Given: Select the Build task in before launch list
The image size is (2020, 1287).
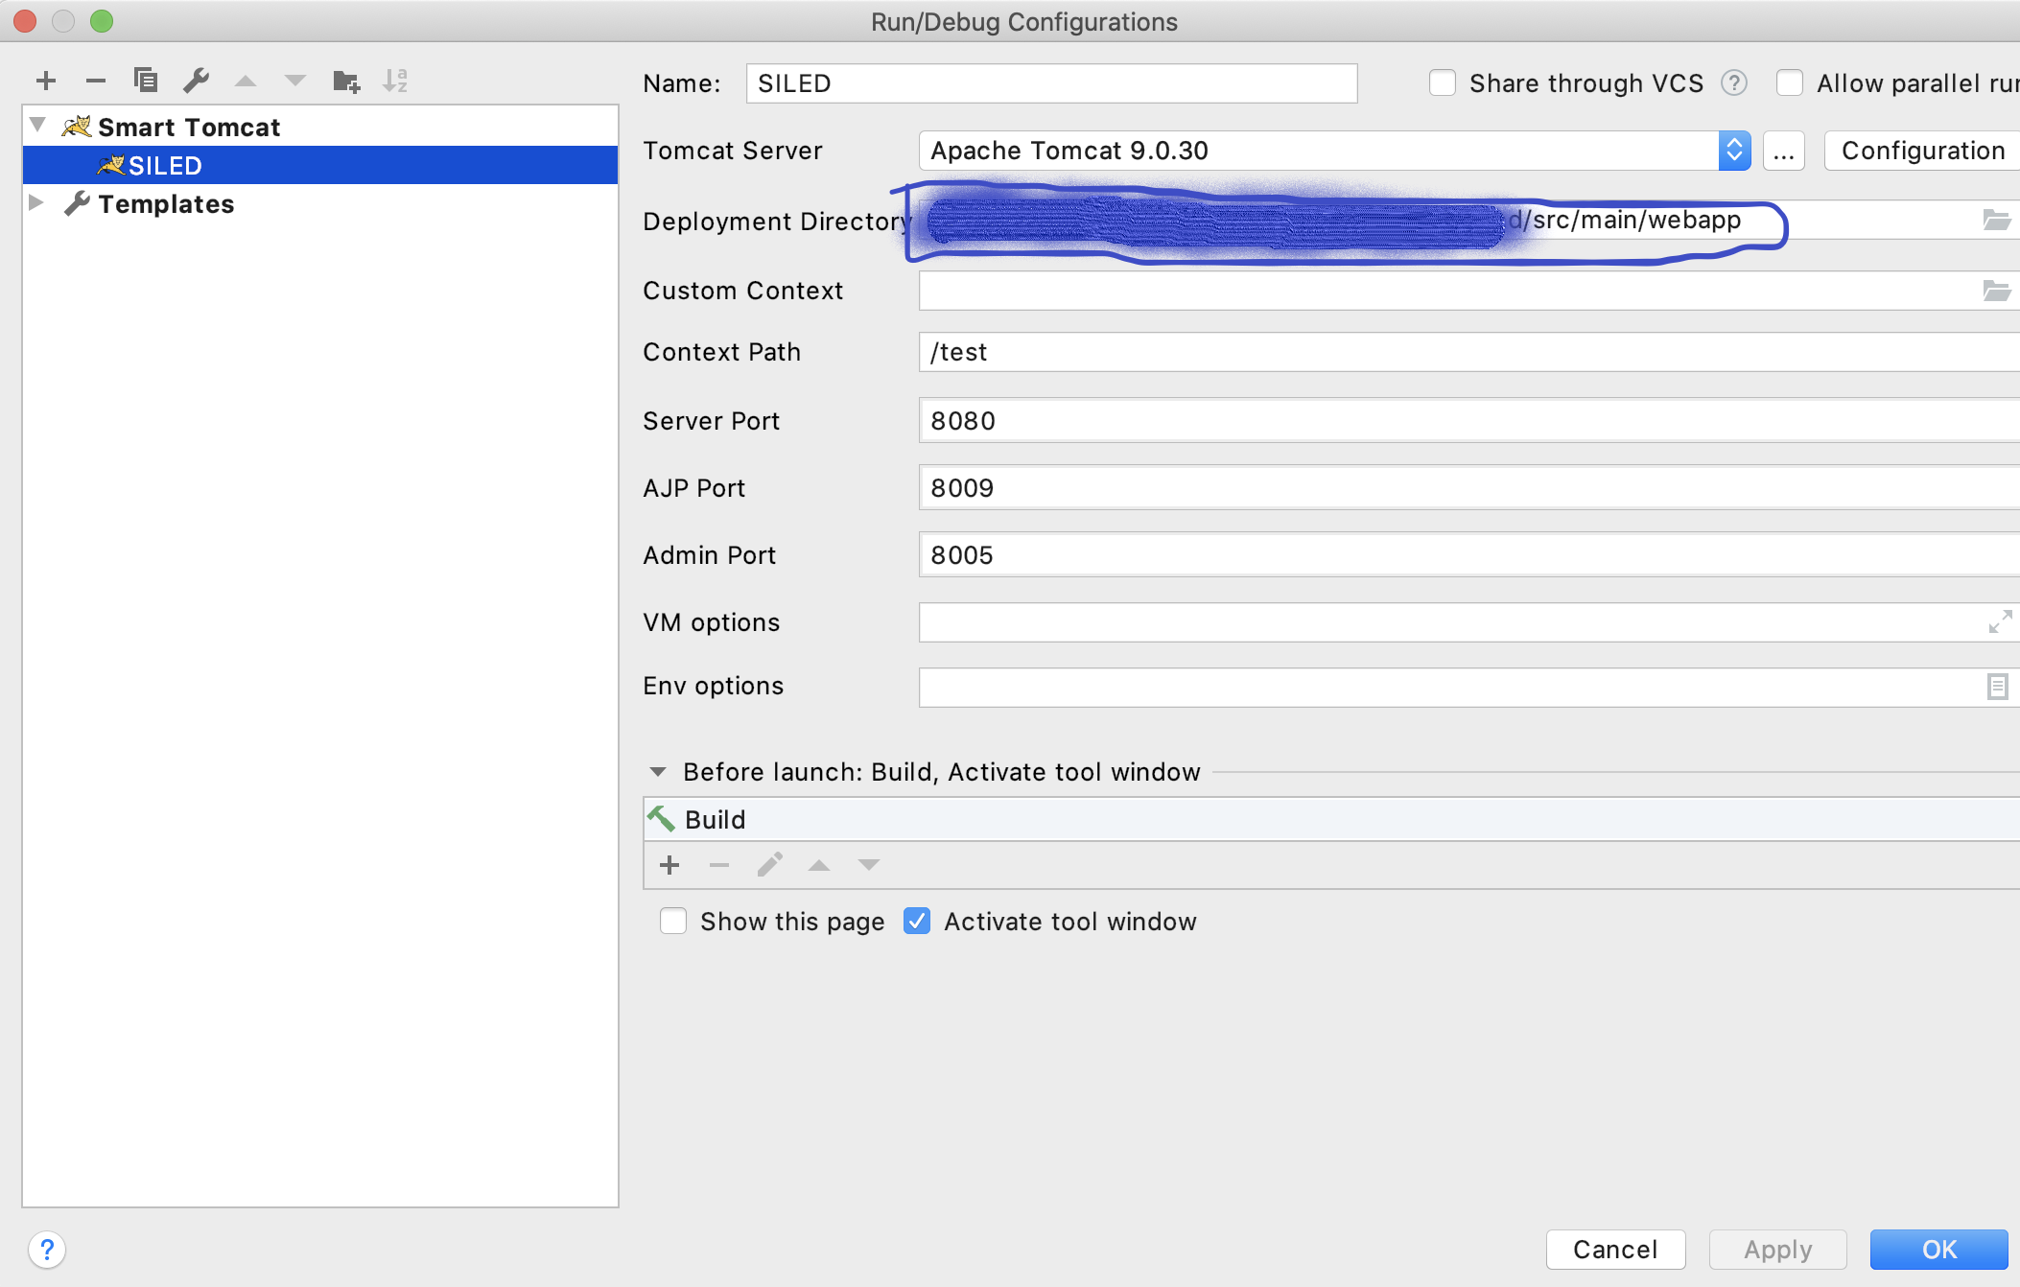Looking at the screenshot, I should [716, 820].
